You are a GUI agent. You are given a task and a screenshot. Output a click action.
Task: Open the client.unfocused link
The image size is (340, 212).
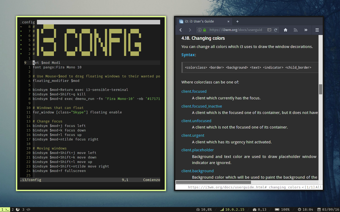(196, 121)
